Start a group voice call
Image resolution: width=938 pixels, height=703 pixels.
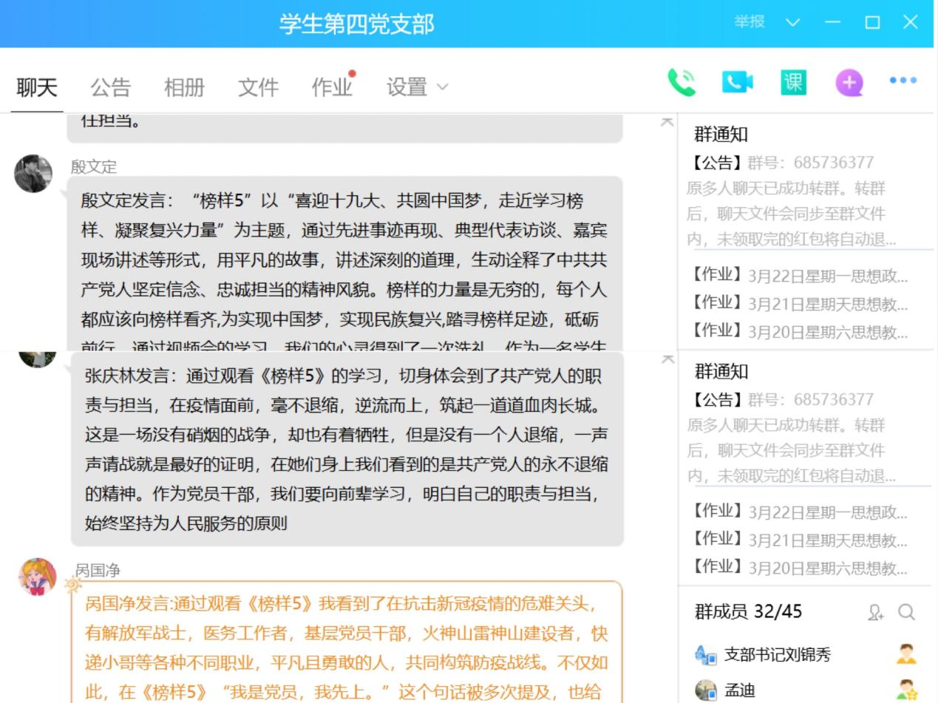[x=681, y=83]
